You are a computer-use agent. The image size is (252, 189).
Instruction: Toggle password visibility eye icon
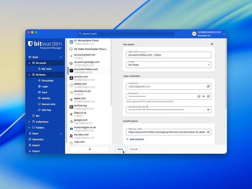[x=204, y=96]
